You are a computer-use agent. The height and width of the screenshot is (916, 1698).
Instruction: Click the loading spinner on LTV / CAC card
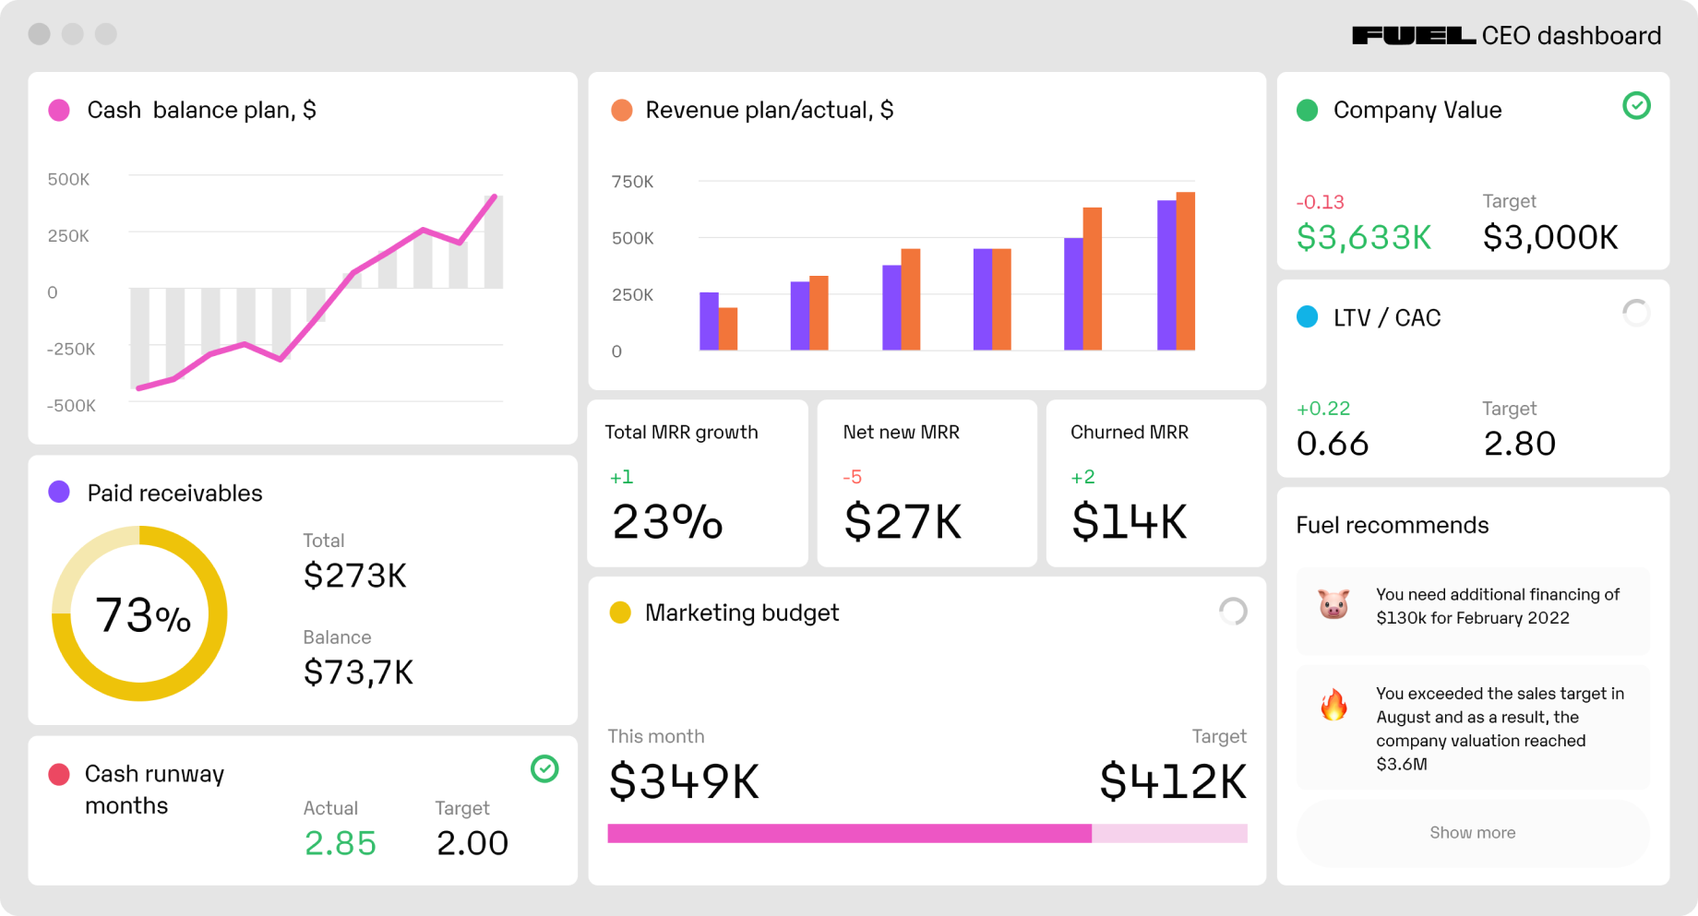point(1636,314)
